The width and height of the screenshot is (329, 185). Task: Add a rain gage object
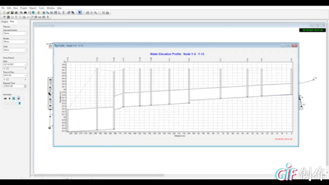click(5, 17)
